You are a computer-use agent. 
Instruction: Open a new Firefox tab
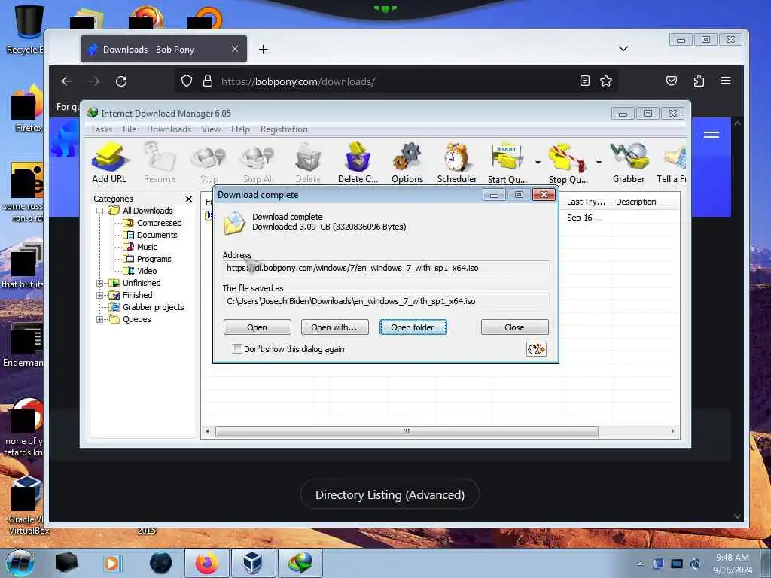pyautogui.click(x=263, y=49)
